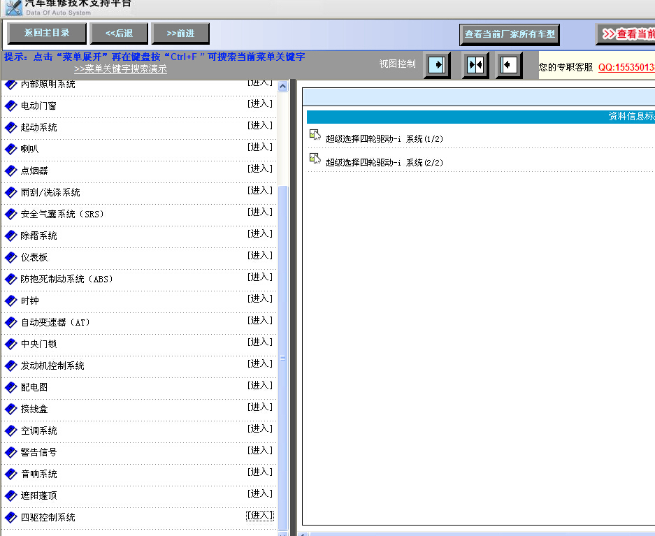
Task: Click scroll-up arrow of left menu scrollbar
Action: pos(283,87)
